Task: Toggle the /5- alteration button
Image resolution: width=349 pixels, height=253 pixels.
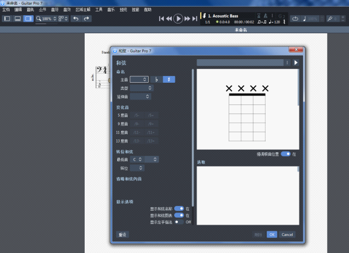Action: click(x=137, y=115)
